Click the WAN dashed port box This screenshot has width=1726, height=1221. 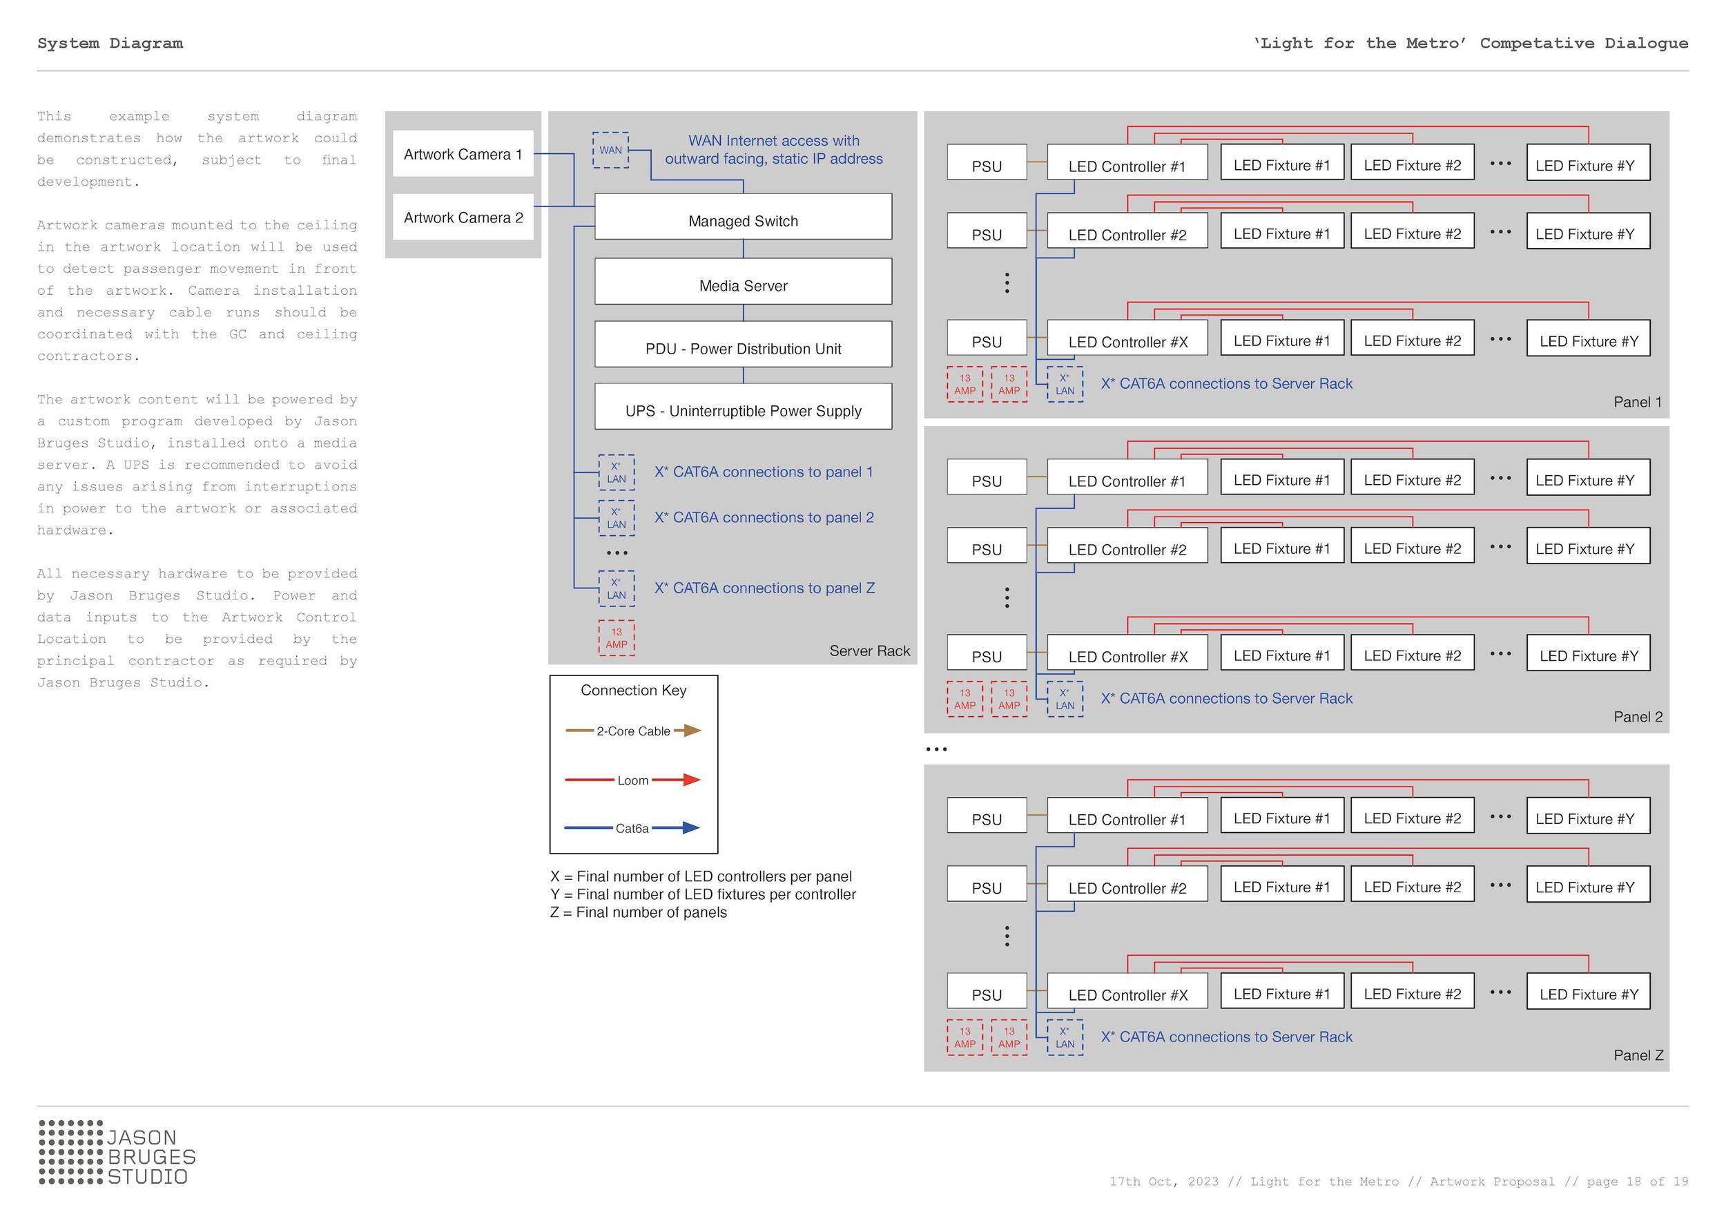[610, 151]
